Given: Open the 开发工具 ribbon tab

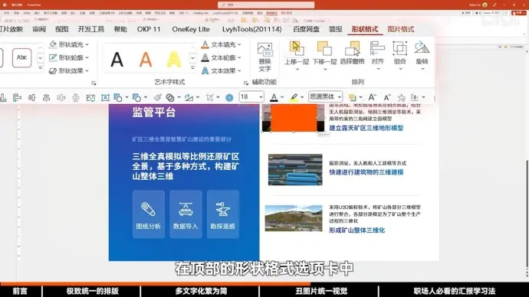Looking at the screenshot, I should pyautogui.click(x=90, y=29).
